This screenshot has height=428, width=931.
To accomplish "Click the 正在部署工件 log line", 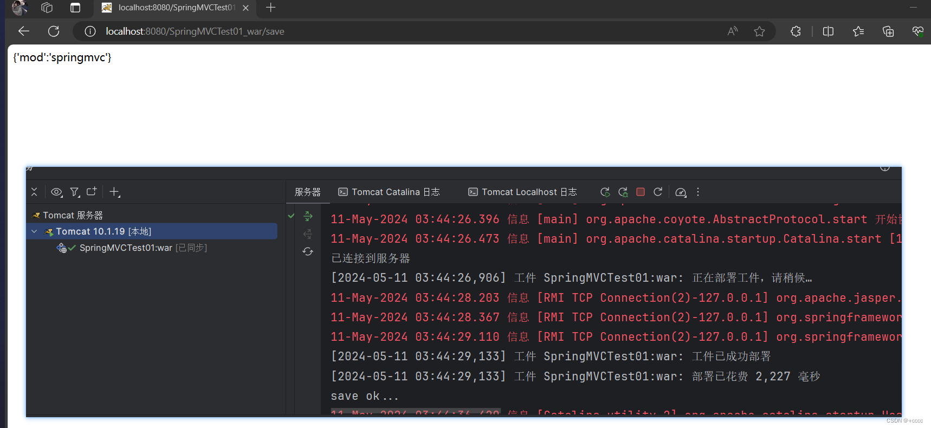I will 572,278.
